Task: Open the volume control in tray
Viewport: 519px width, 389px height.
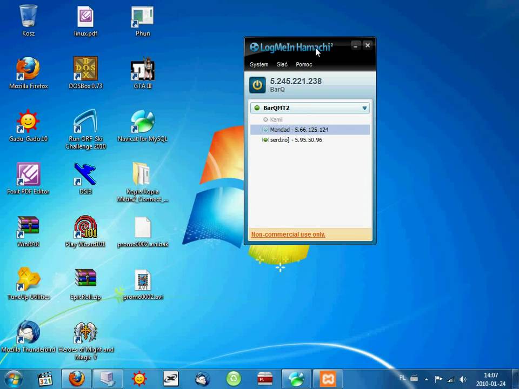Action: (x=463, y=379)
